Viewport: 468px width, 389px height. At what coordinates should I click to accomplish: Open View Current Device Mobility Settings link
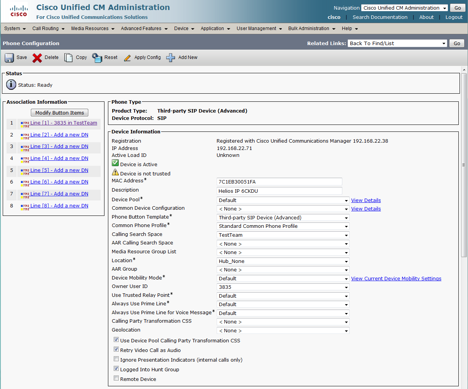[x=396, y=279]
